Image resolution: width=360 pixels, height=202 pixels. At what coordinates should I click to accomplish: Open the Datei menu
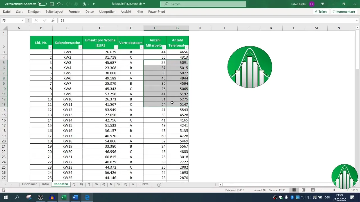pyautogui.click(x=7, y=12)
